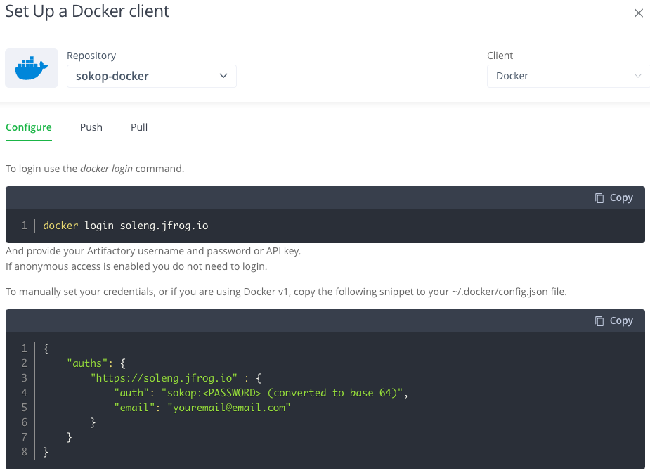Viewport: 650px width, 473px height.
Task: Click the 'To login use the docker login command' text
Action: click(x=95, y=169)
